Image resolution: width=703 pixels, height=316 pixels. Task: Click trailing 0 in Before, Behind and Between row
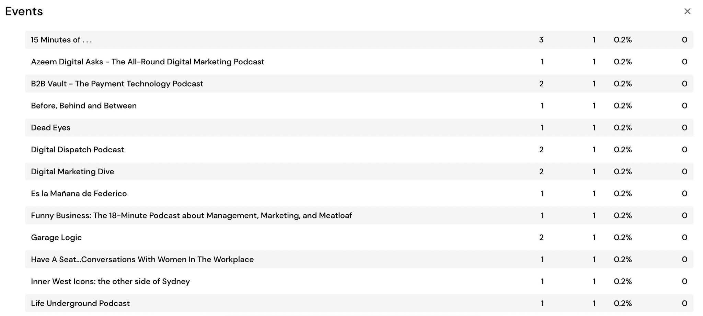coord(684,105)
